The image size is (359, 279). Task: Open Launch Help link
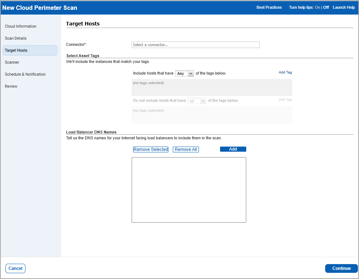coord(344,7)
